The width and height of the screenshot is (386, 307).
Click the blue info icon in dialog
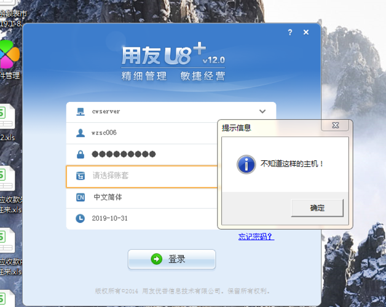(x=246, y=165)
